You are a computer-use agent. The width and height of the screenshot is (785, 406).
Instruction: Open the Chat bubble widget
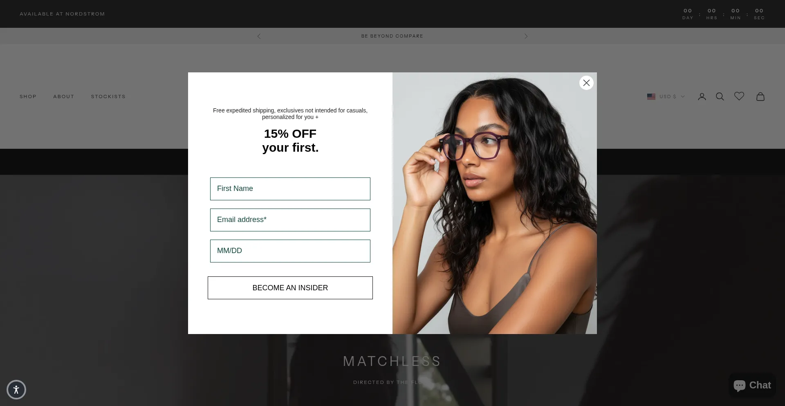(x=752, y=385)
